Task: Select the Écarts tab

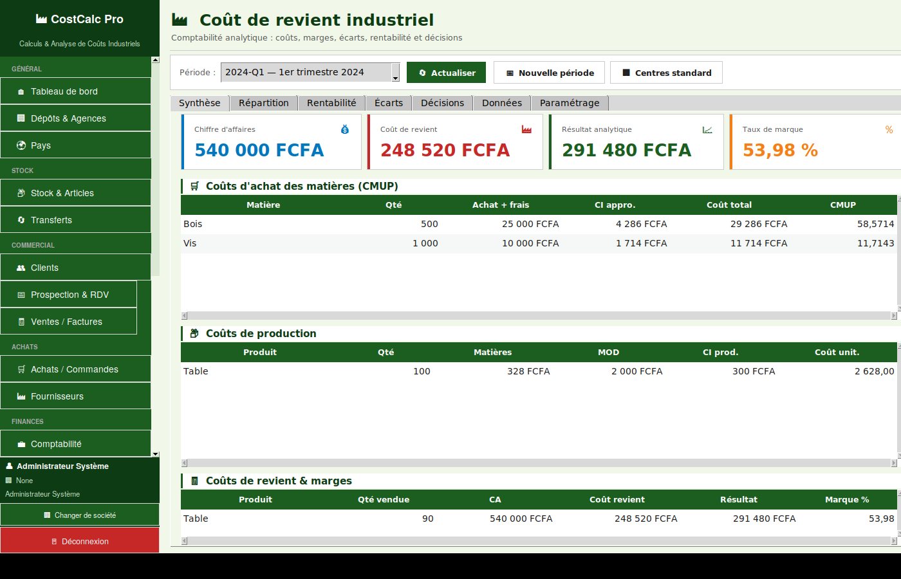Action: tap(389, 103)
